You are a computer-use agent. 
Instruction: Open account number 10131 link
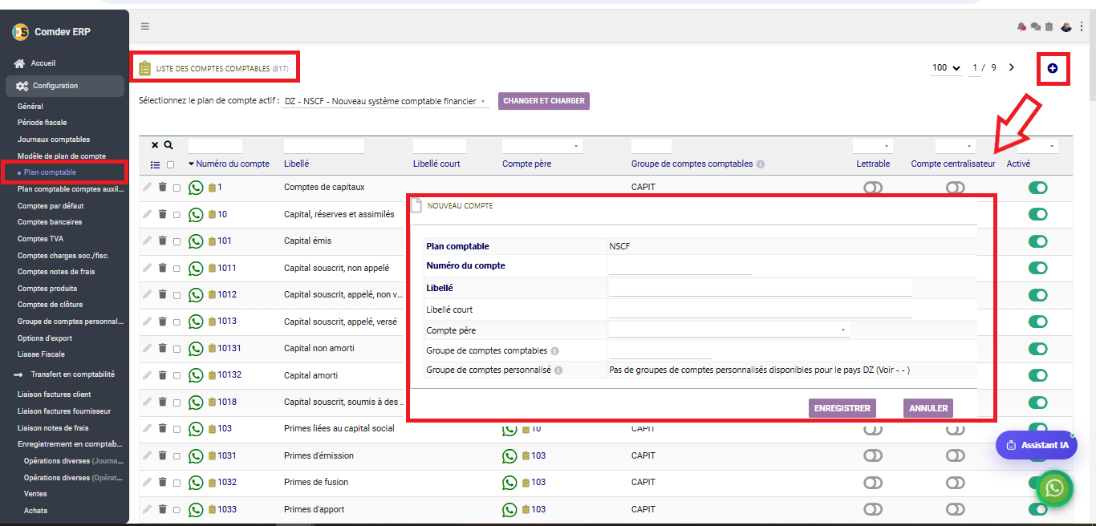coord(229,348)
